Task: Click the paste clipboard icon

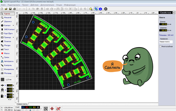Action: [38, 9]
